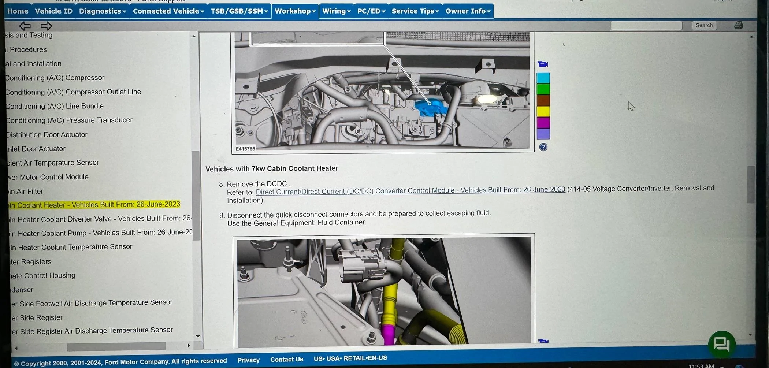The width and height of the screenshot is (769, 368).
Task: Expand the Owner Info dropdown menu
Action: pyautogui.click(x=468, y=11)
